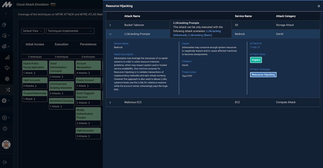Collapse the LLMJacking Prompts row
Viewport: 323px width, 168px height.
(110, 34)
